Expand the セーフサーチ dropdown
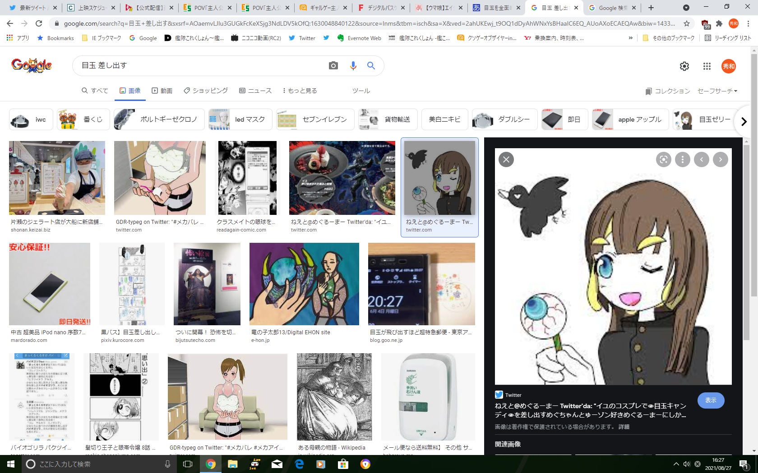Screen dimensions: 758x473 pyautogui.click(x=717, y=91)
